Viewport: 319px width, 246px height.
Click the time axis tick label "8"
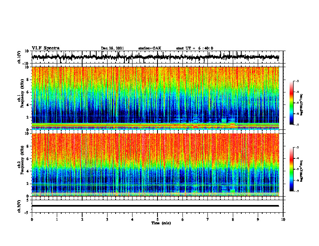[x=233, y=219]
